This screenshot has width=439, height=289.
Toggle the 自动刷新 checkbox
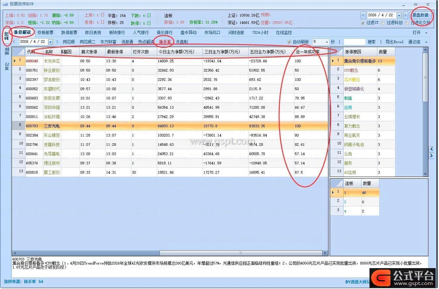click(x=289, y=42)
